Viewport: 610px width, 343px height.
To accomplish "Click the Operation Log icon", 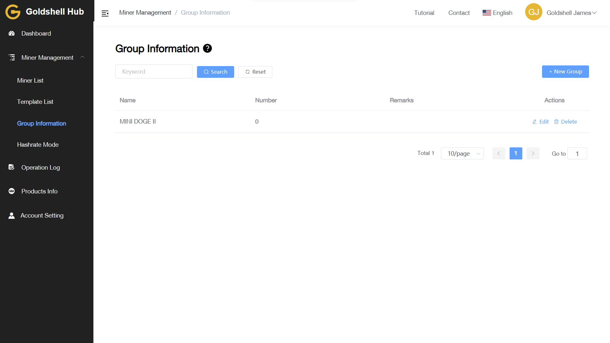I will tap(11, 167).
